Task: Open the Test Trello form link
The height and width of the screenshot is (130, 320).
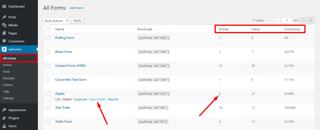Action: click(x=63, y=108)
